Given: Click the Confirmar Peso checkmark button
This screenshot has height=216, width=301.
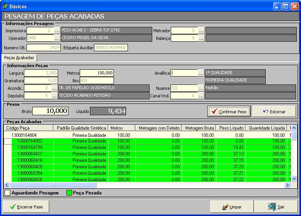Looking at the screenshot, I should pos(229,111).
